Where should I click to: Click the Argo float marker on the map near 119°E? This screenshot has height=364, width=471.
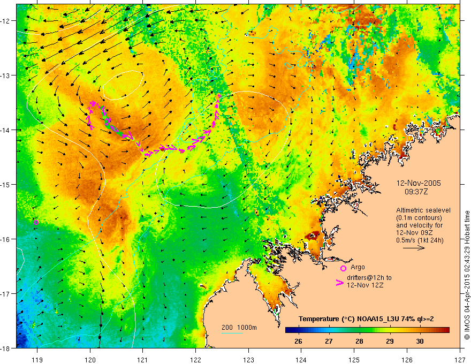click(36, 222)
